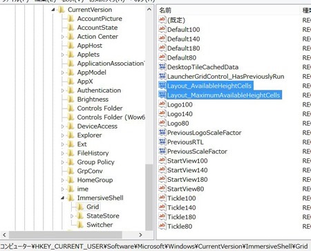Expand the StateStore subkey
Image resolution: width=311 pixels, height=251 pixels.
(72, 216)
